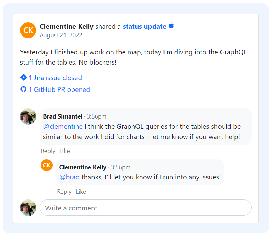Click the coffee mug icon beside status update

point(172,26)
